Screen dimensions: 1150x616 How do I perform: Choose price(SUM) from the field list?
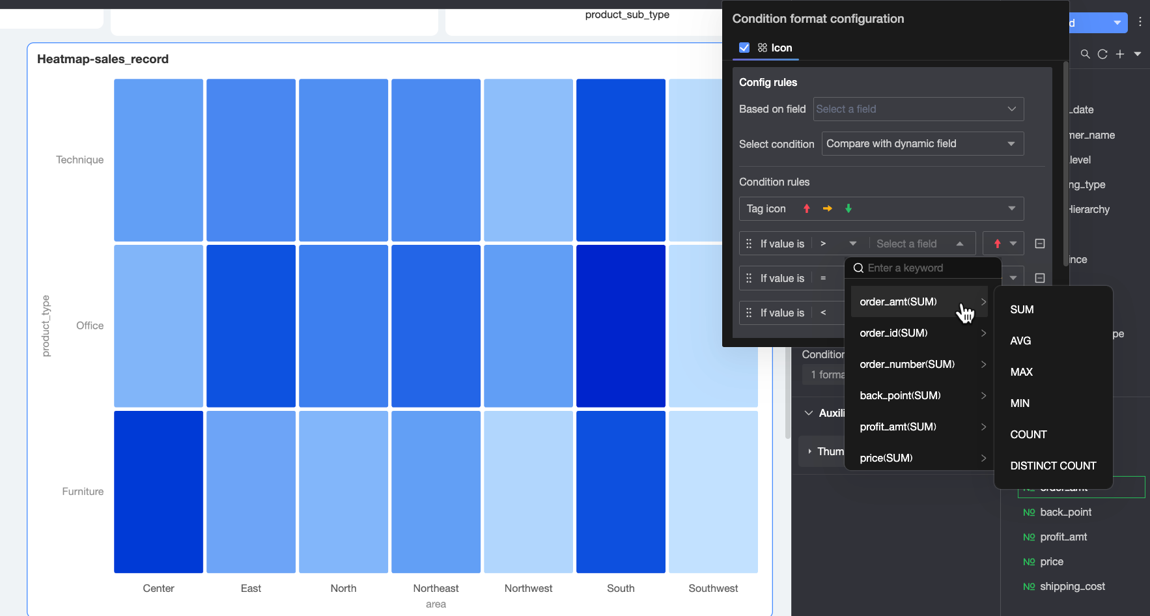919,458
